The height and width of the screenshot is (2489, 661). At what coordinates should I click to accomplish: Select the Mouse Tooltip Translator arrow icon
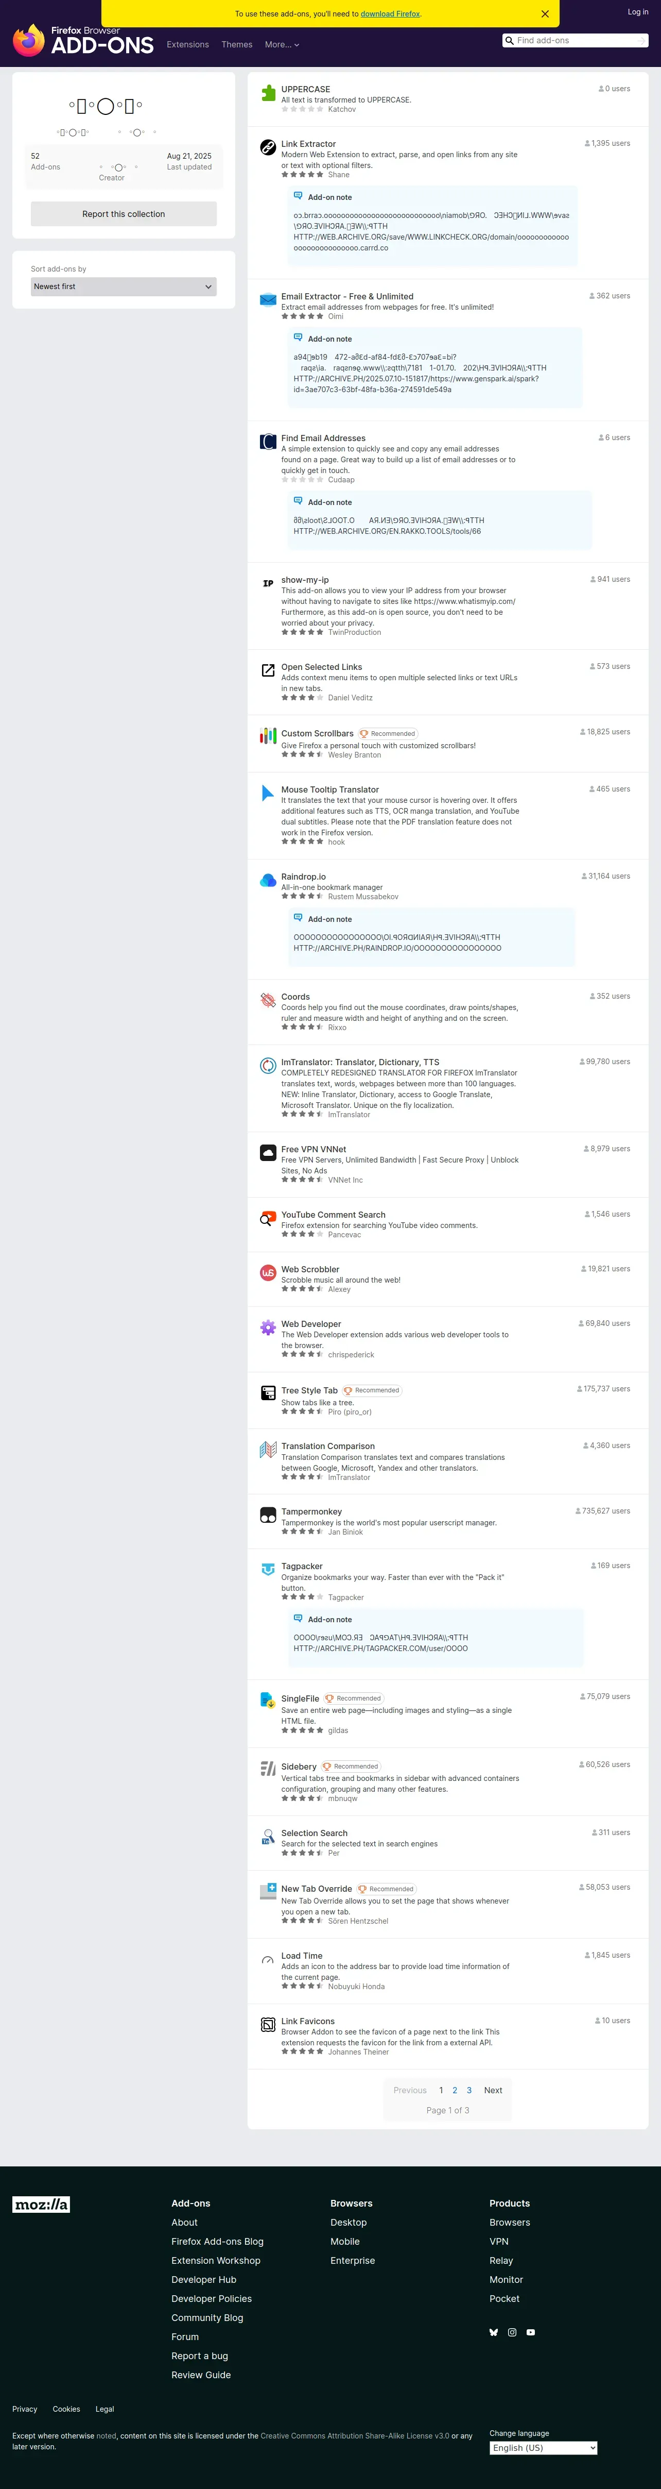(268, 793)
